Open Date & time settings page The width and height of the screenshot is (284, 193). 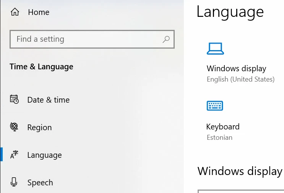tap(49, 100)
